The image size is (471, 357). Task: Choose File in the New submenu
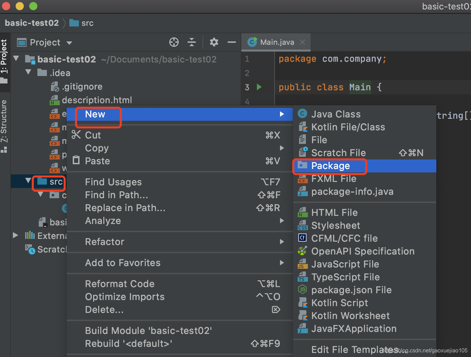coord(365,140)
